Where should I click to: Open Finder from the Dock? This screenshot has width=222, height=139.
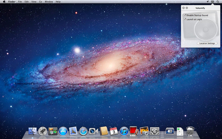click(32, 131)
